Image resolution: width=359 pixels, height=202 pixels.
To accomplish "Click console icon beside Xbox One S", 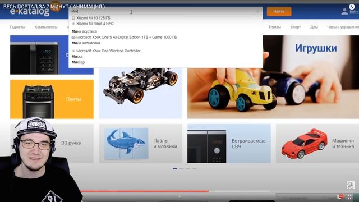I will (x=73, y=37).
